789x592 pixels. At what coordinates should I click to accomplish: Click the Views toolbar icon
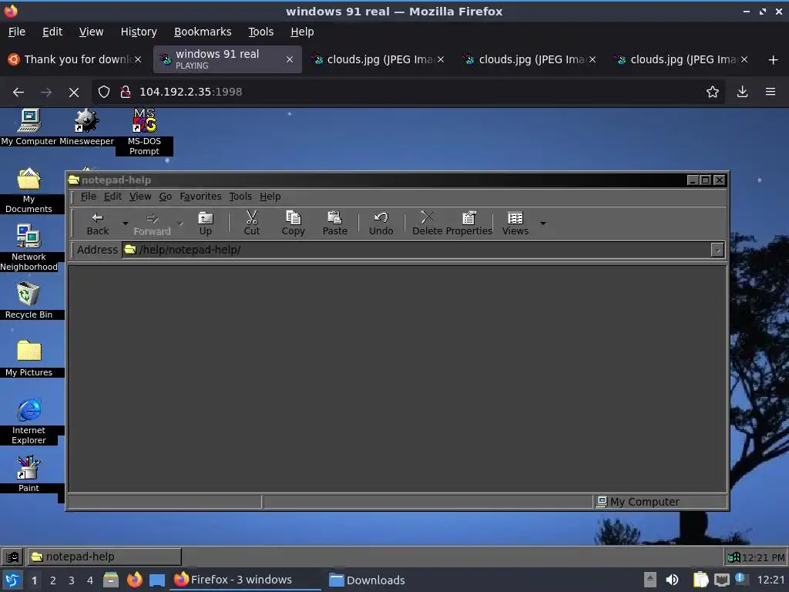tap(515, 223)
